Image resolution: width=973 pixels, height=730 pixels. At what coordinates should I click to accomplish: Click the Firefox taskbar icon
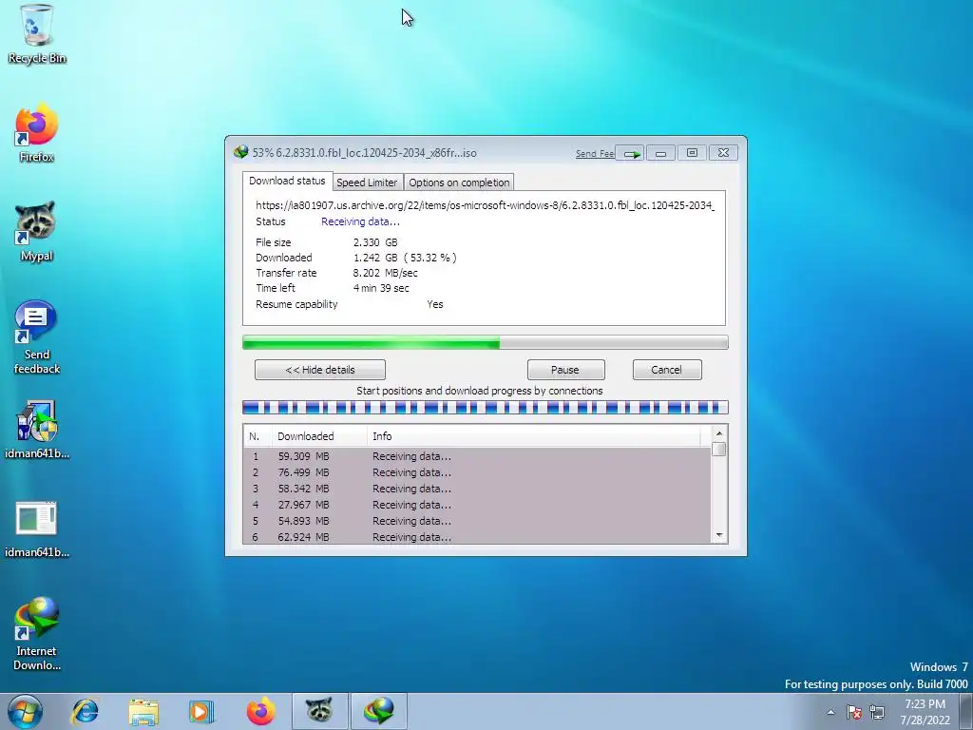[x=260, y=711]
